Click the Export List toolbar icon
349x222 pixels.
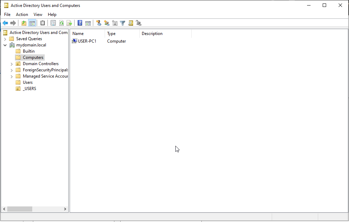69,23
